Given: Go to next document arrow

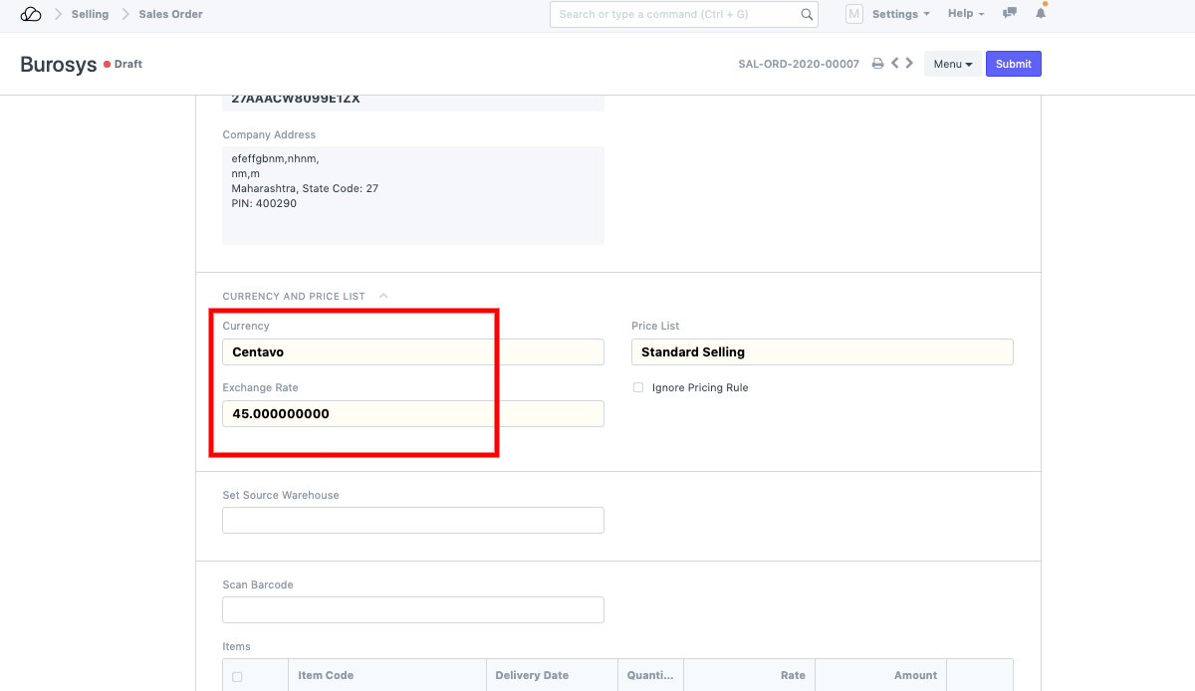Looking at the screenshot, I should (909, 63).
